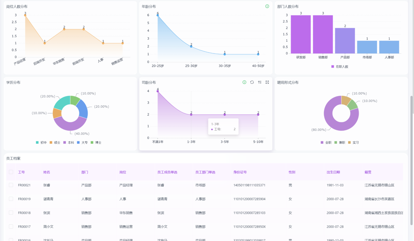Click the 籍贯 column header
This screenshot has width=414, height=241.
[368, 172]
